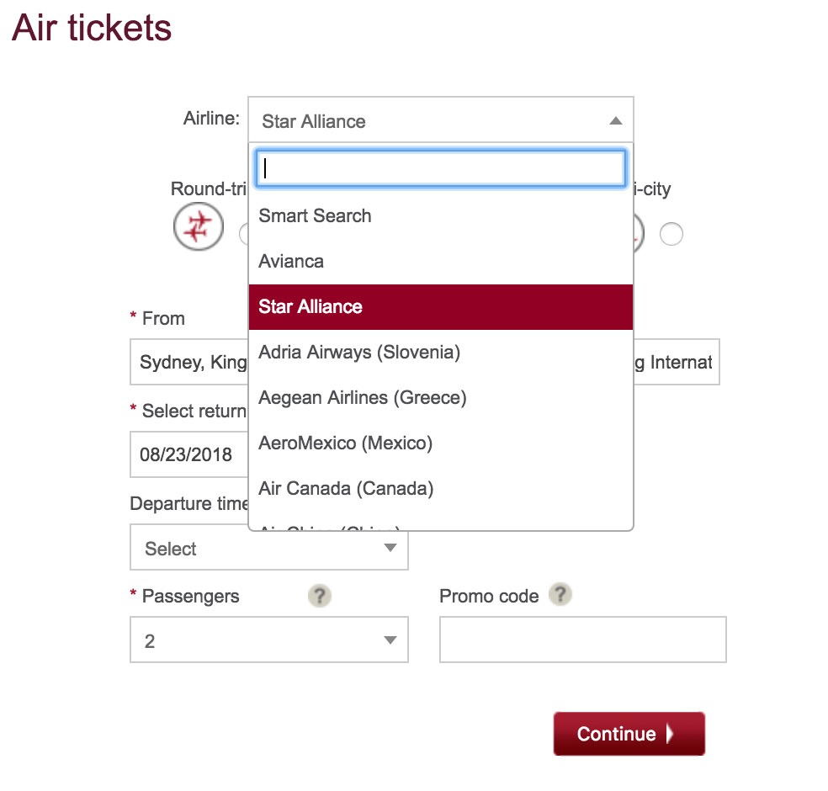Click the Passengers help question mark icon
This screenshot has width=828, height=791.
[320, 596]
